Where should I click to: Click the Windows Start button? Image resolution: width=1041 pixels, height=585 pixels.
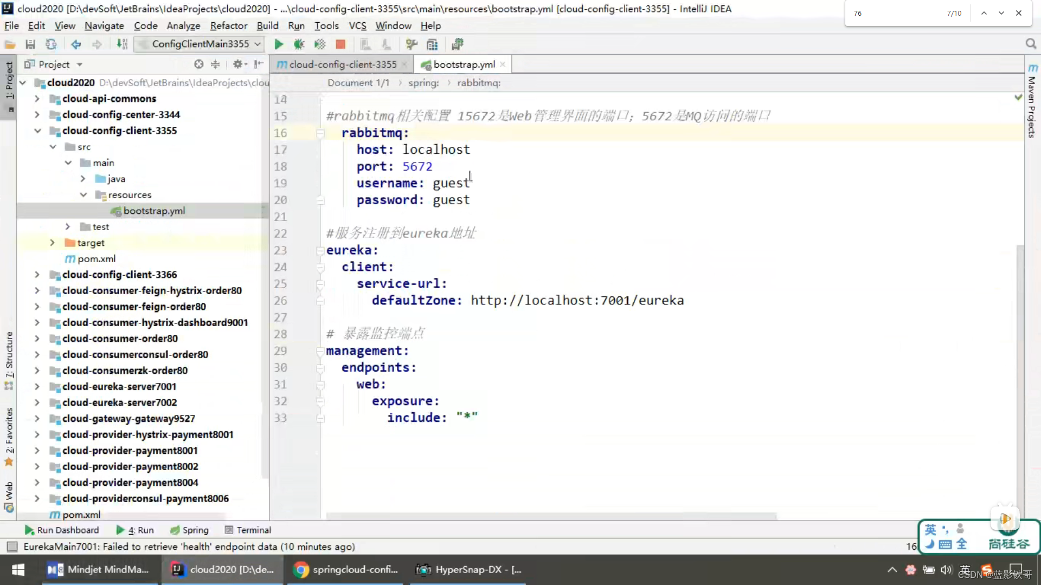coord(18,570)
